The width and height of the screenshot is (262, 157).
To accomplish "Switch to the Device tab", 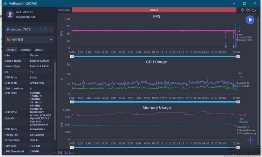I will 12,50.
